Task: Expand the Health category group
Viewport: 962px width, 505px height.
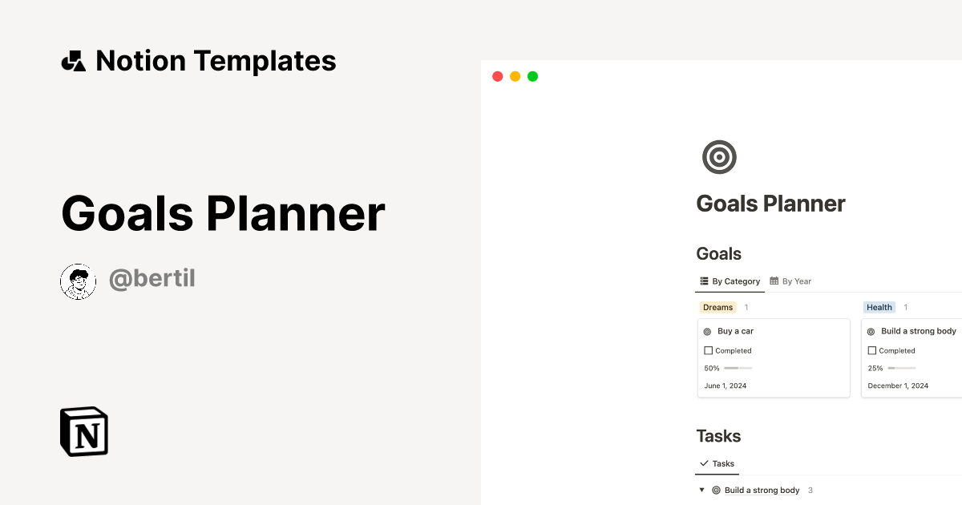Action: tap(879, 307)
